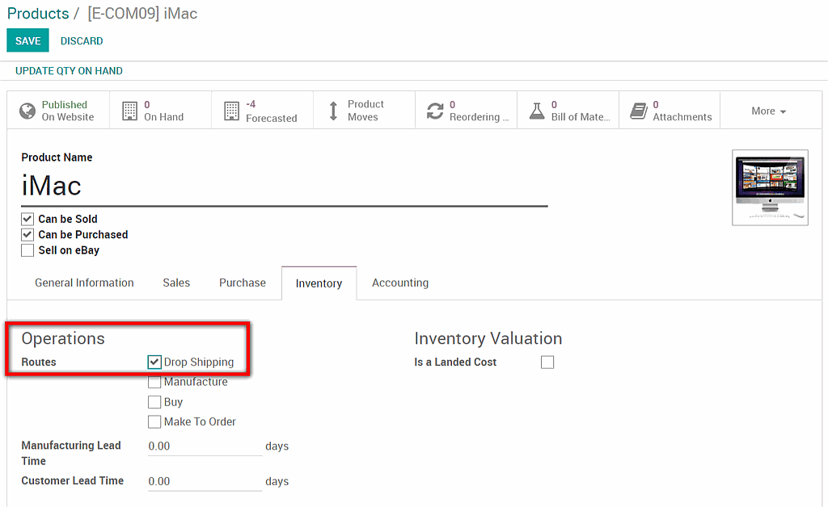
Task: Open On Hand building icon stat
Action: [129, 111]
